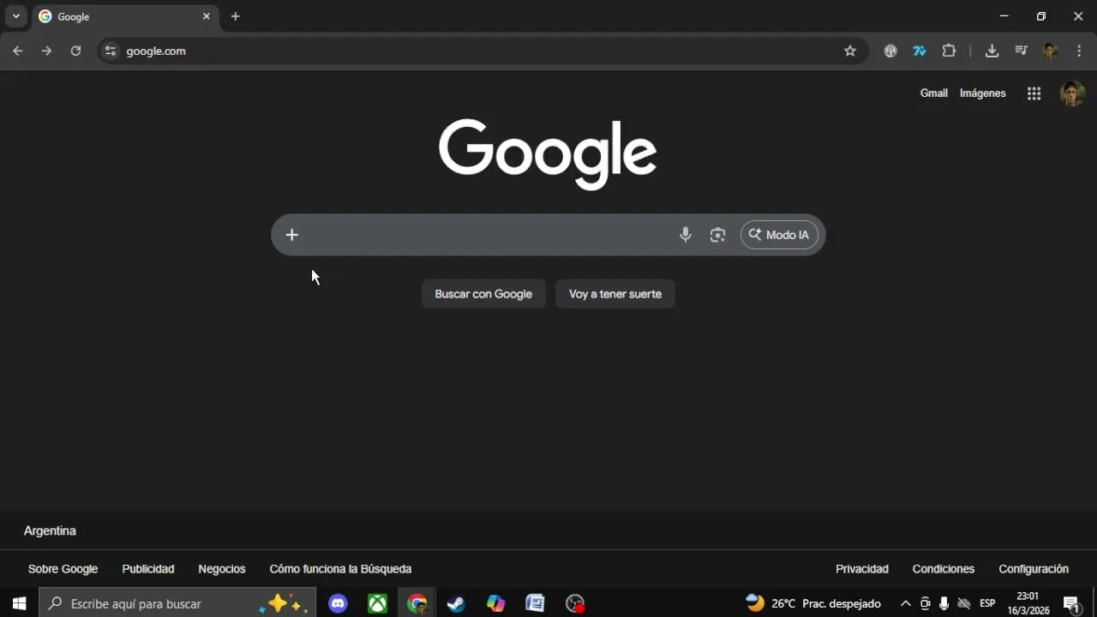Open Cómo funciona la Búsqueda

340,569
